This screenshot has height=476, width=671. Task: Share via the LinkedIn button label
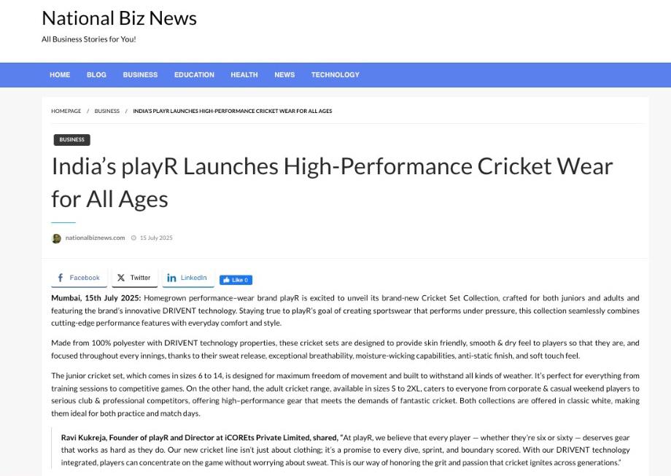coord(193,278)
